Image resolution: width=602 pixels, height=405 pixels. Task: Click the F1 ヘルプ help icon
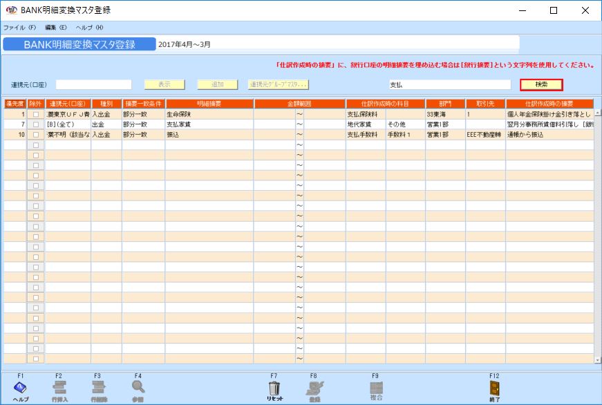coord(20,388)
